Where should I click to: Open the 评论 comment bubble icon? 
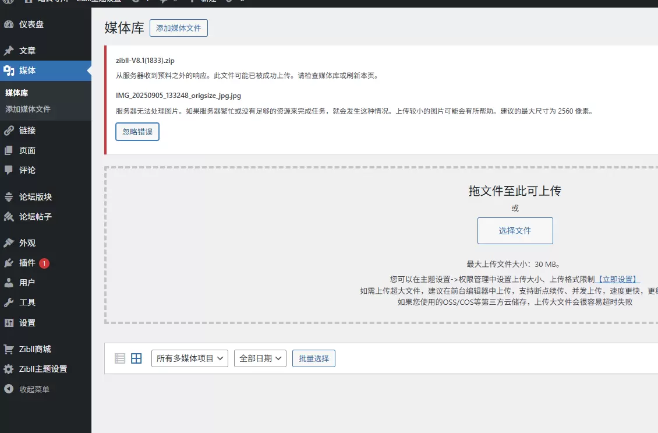point(9,170)
